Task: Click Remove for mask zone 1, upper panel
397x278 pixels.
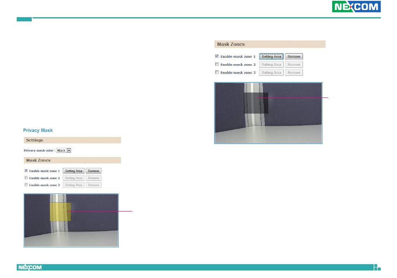Action: (294, 57)
